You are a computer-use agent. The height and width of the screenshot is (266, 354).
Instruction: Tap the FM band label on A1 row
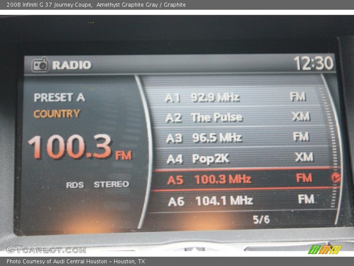pos(298,97)
